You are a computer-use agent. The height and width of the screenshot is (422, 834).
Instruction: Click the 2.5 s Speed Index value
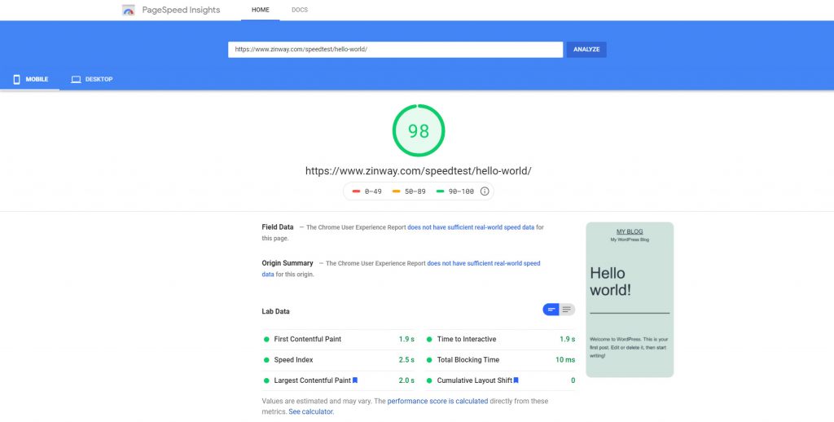click(x=406, y=360)
